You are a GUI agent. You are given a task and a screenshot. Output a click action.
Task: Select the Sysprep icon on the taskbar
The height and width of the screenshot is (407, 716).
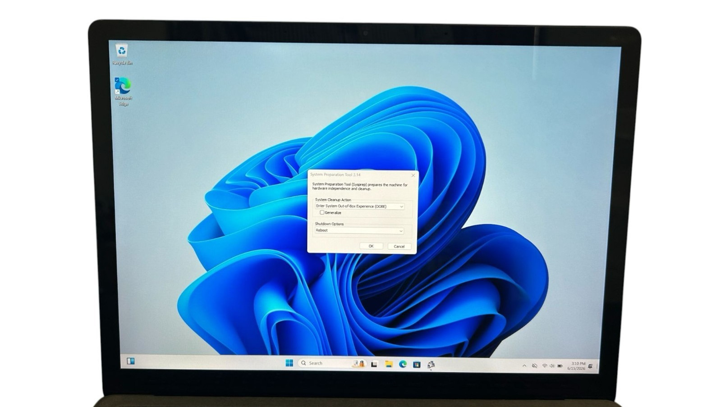coord(431,365)
